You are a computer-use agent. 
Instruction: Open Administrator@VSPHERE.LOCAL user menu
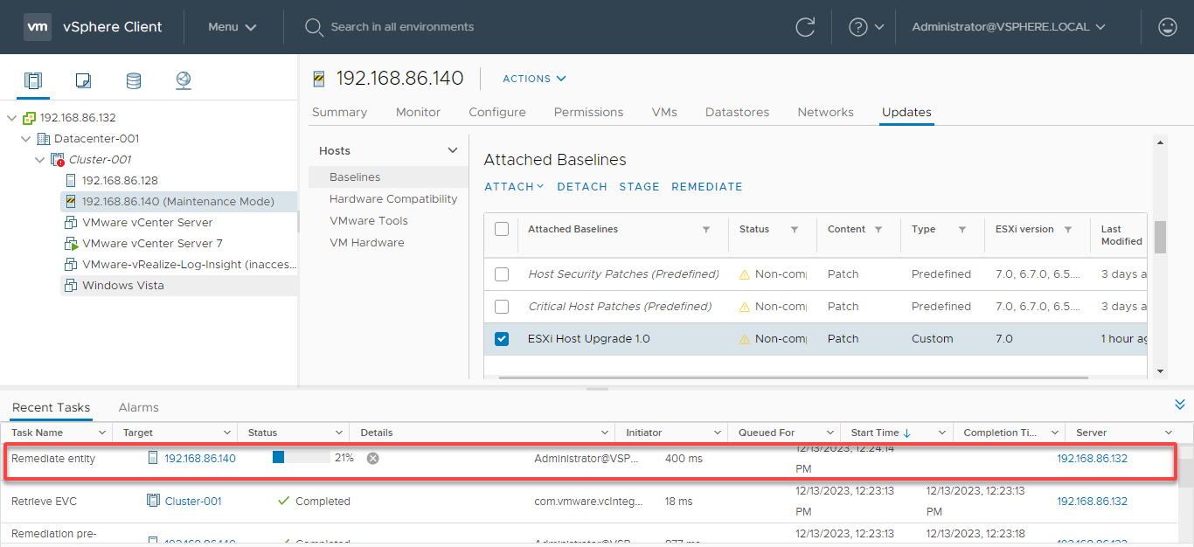tap(1010, 27)
